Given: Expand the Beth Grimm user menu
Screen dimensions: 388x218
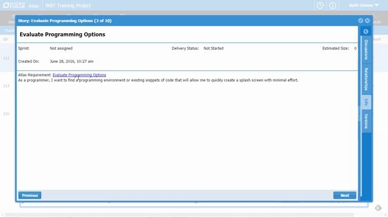Looking at the screenshot, I should coord(364,5).
